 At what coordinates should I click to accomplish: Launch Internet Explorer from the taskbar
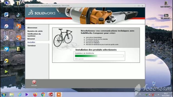click(x=19, y=95)
